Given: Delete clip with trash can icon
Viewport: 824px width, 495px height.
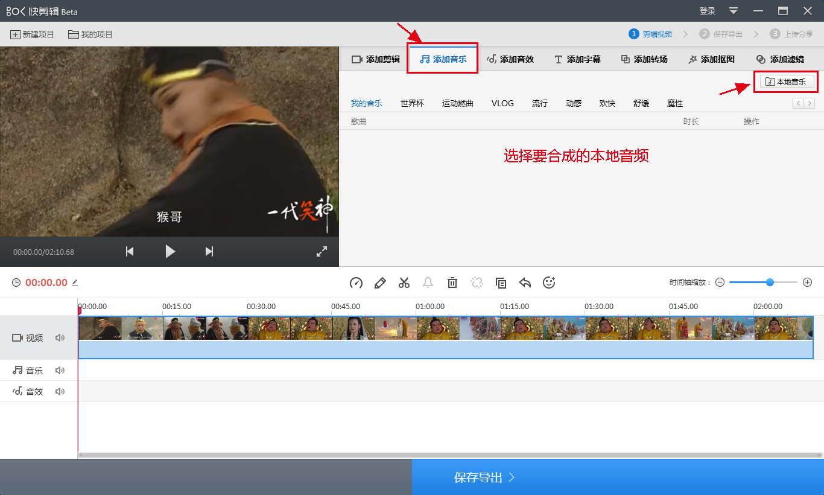Looking at the screenshot, I should pos(452,283).
